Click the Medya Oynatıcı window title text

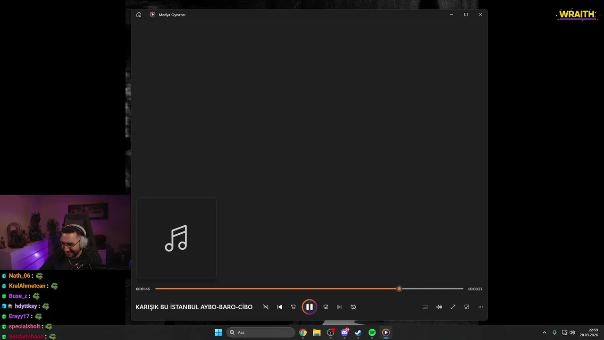[x=172, y=15]
